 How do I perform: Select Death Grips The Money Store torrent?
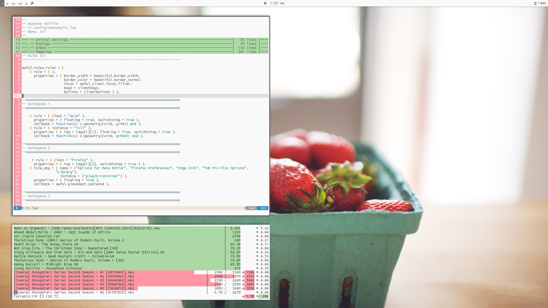(141, 244)
